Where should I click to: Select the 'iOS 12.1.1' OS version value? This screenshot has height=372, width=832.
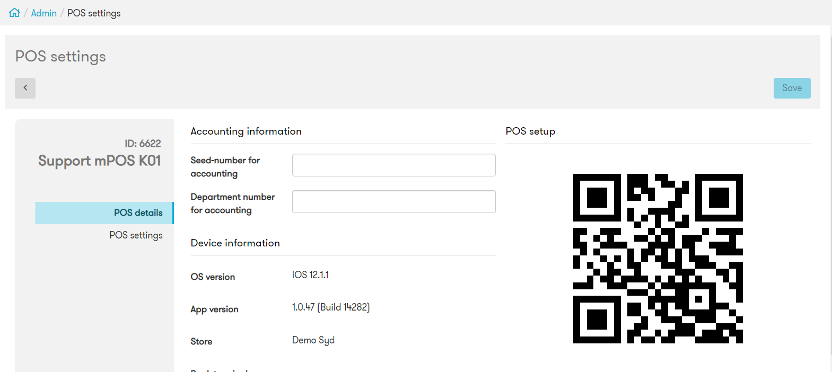point(310,275)
